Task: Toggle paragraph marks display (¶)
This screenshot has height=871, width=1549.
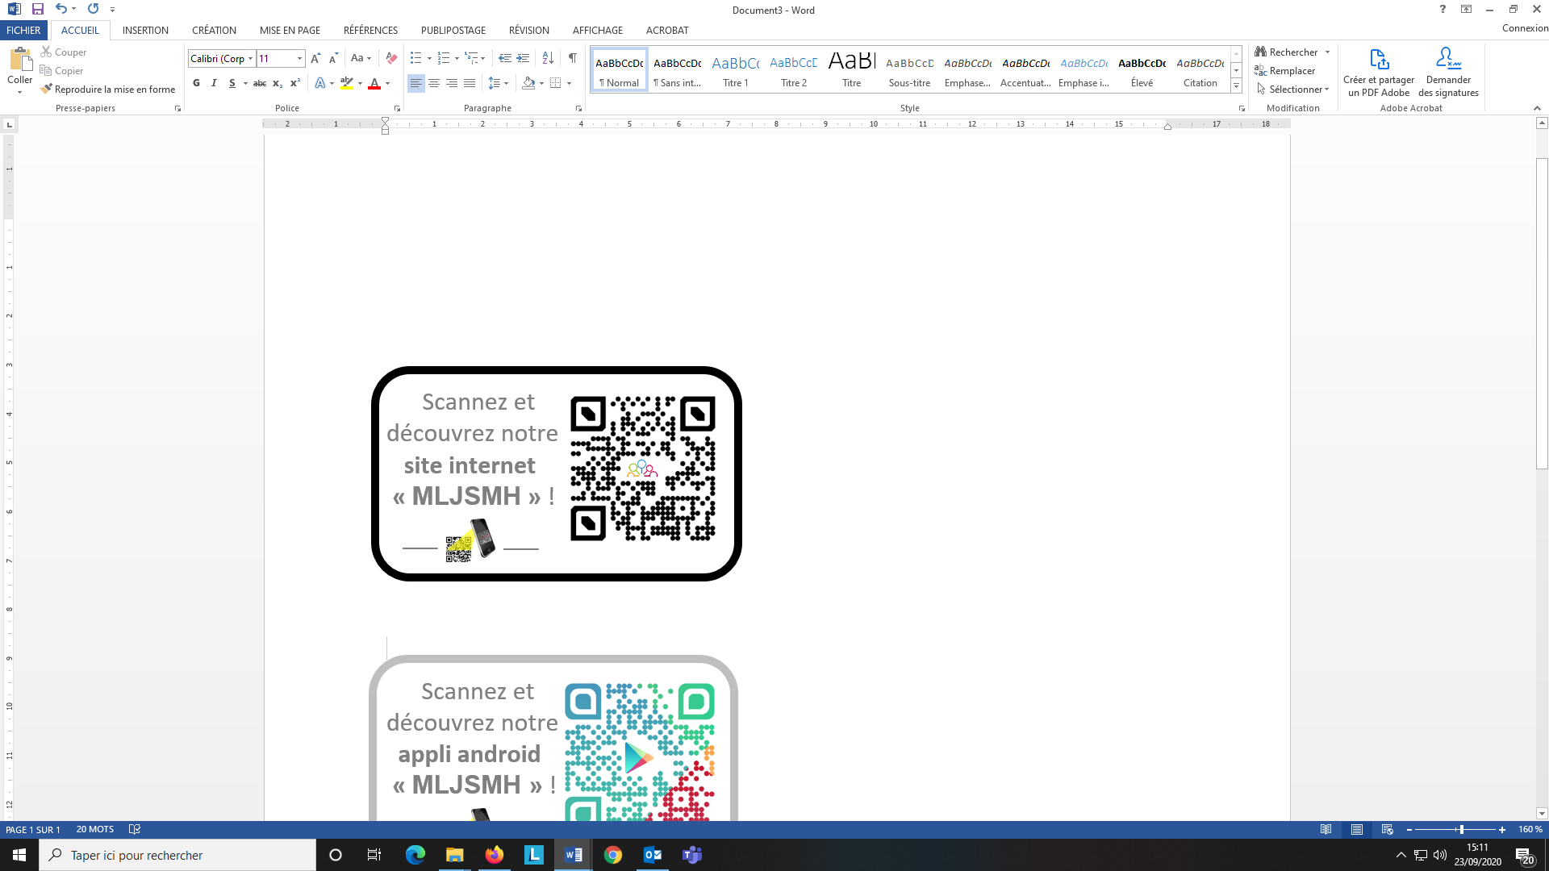Action: 572,58
